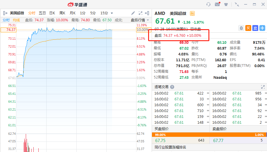Click the blue 卖 sell button
Image resolution: width=267 pixels, height=152 pixels.
click(255, 28)
